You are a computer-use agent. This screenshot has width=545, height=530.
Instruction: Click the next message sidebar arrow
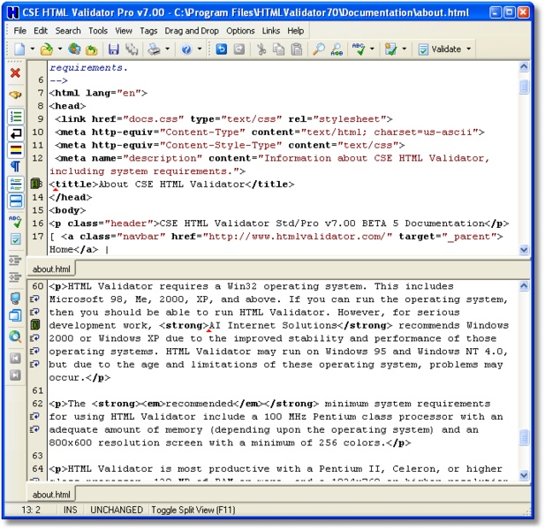click(x=15, y=375)
